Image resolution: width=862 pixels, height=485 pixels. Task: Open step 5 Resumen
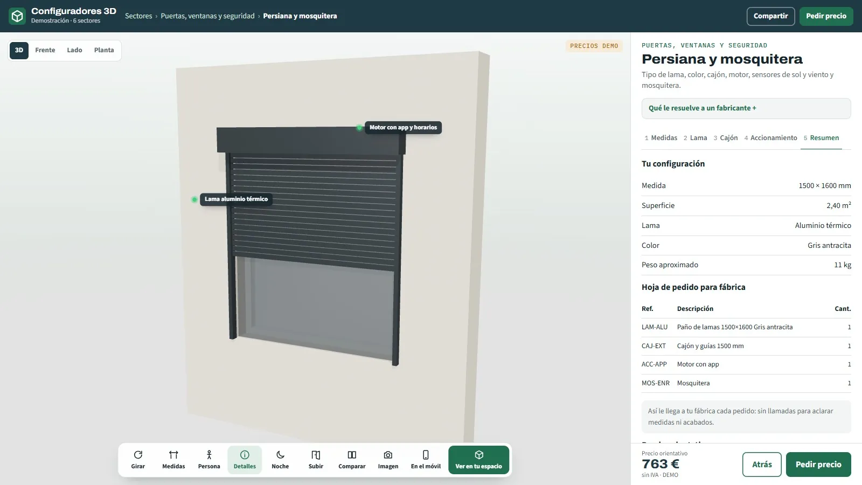coord(821,138)
